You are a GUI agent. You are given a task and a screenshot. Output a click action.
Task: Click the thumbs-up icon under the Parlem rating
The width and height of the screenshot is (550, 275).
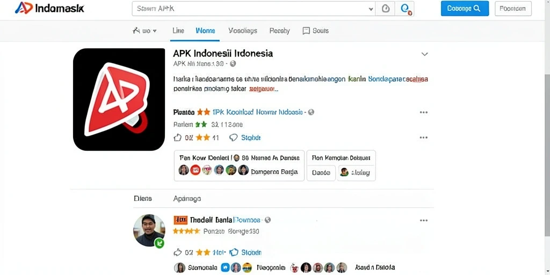pyautogui.click(x=177, y=137)
